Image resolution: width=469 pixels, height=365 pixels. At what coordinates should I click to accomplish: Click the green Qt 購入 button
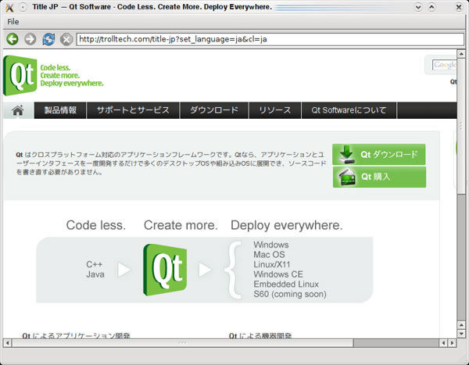click(379, 177)
